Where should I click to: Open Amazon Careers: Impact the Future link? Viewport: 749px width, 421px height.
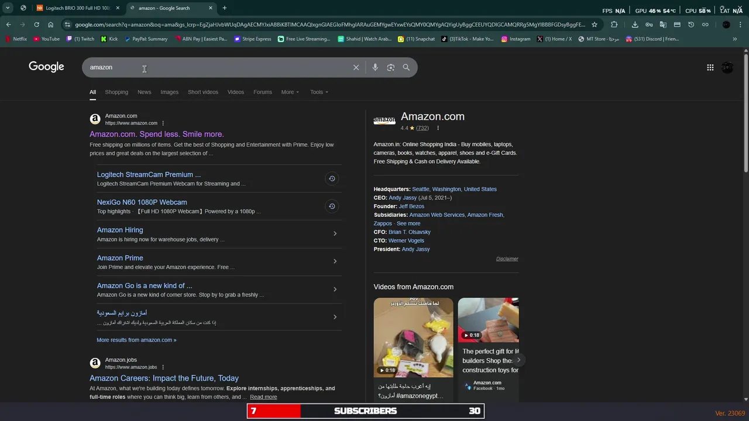(164, 378)
